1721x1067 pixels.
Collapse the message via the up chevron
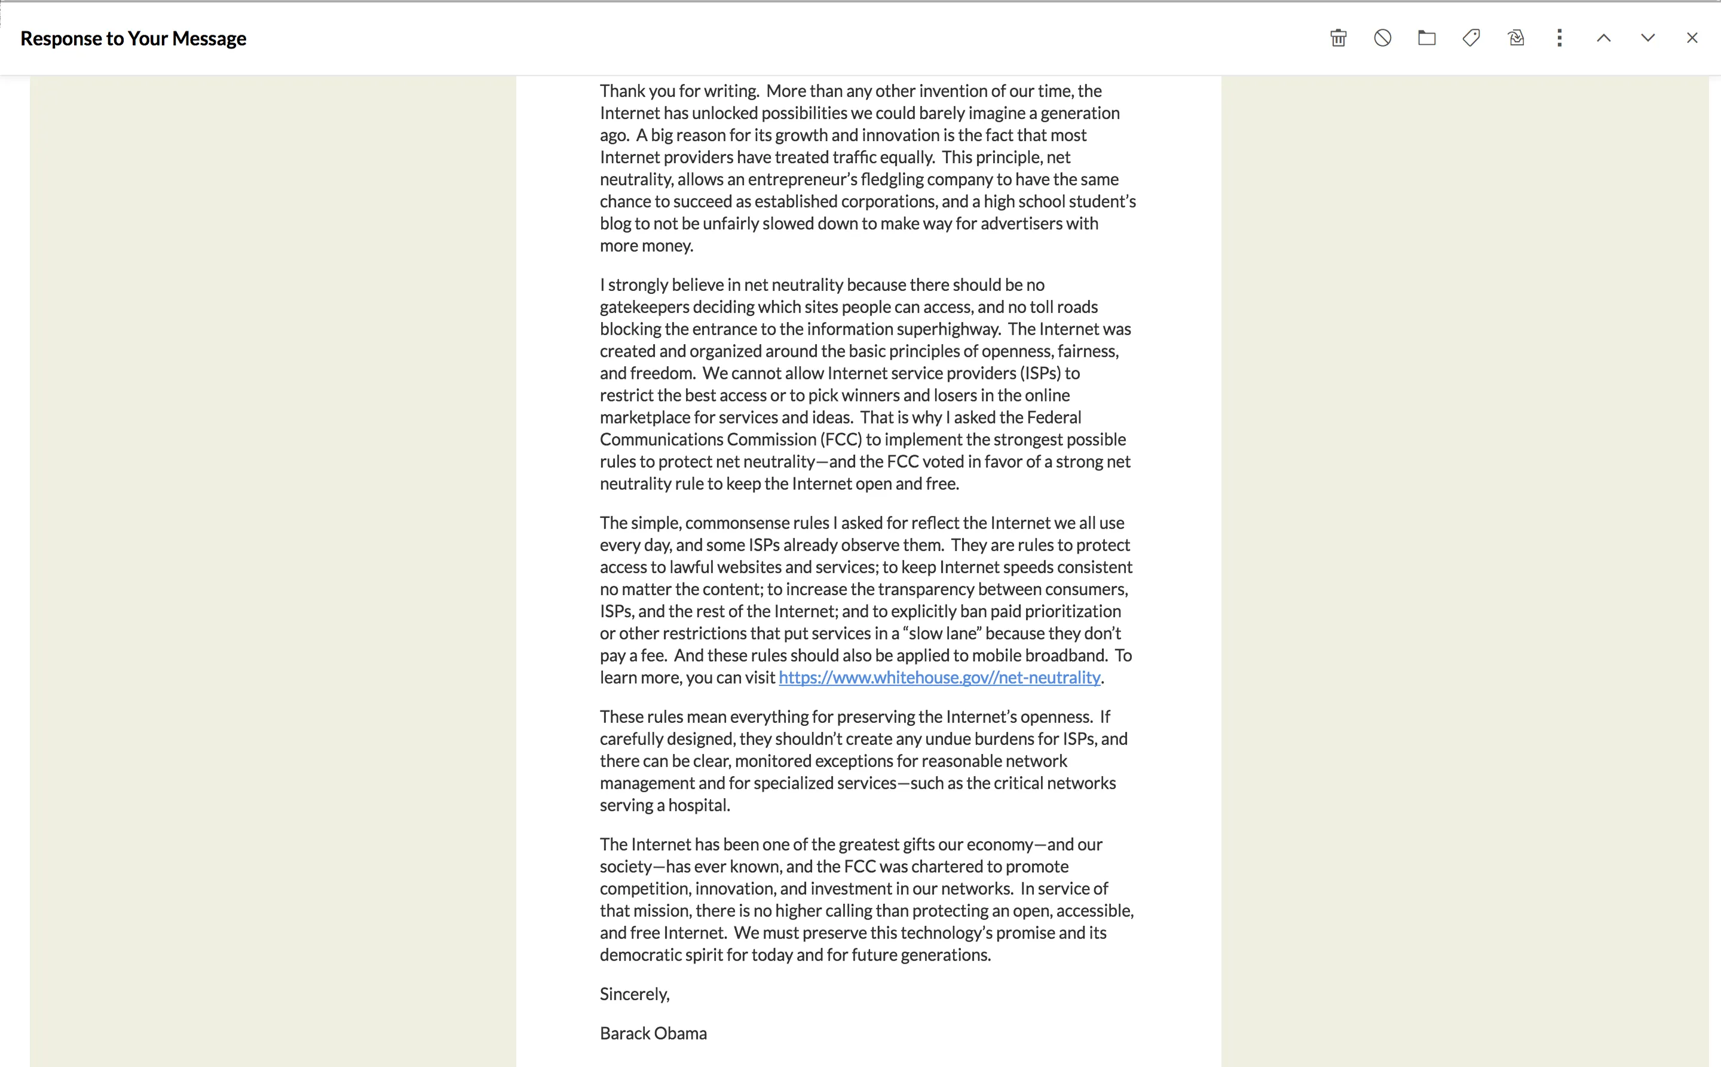(x=1603, y=38)
